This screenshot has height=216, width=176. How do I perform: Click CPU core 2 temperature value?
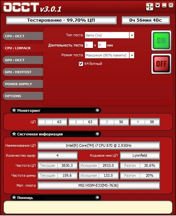90,122
